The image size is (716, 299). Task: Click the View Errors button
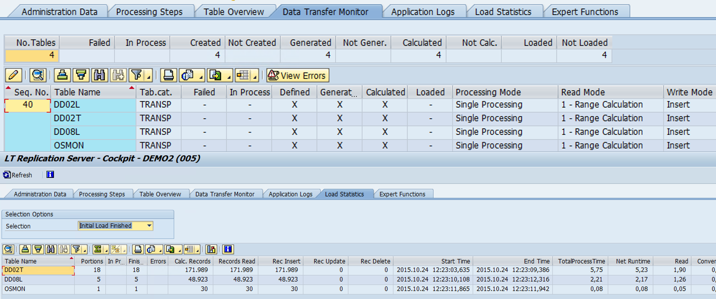coord(297,75)
